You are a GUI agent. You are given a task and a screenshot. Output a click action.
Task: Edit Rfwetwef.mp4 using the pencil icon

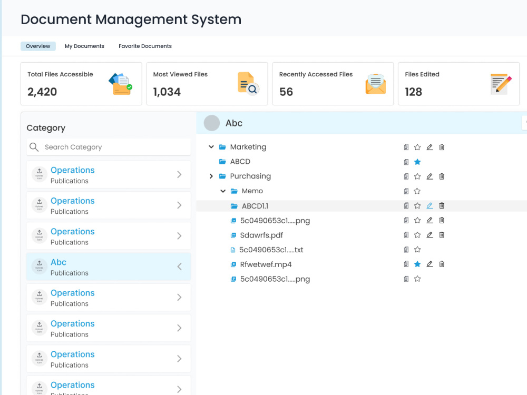tap(430, 264)
